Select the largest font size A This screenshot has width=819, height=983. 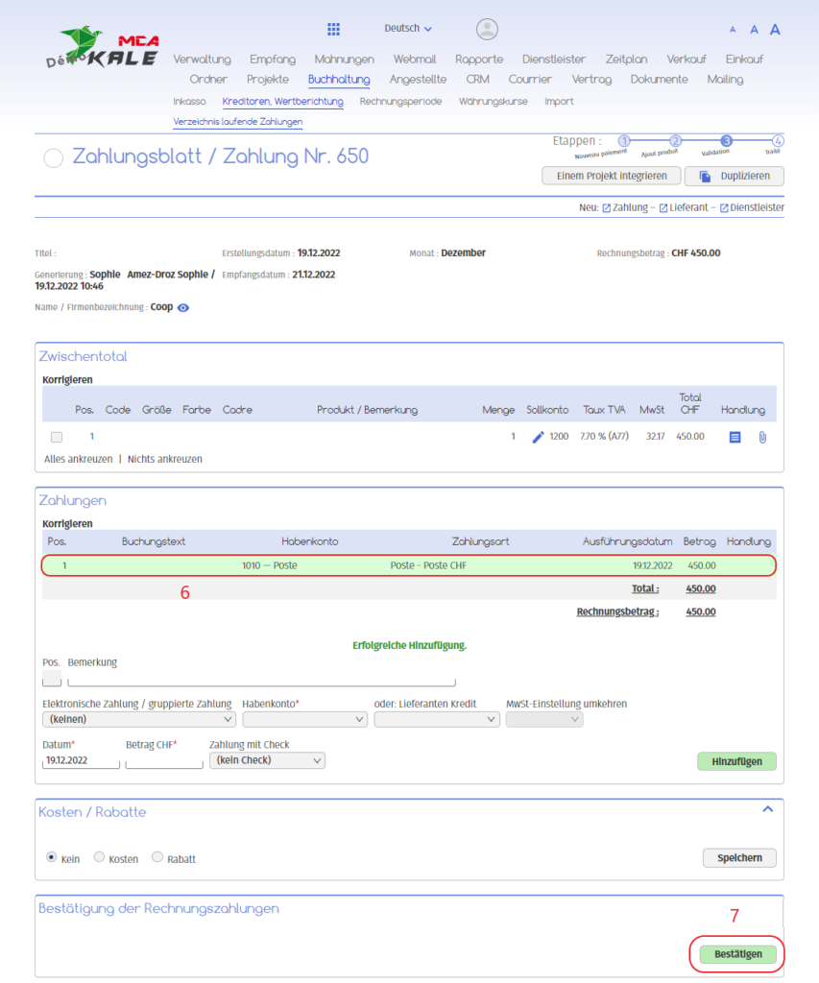[775, 30]
